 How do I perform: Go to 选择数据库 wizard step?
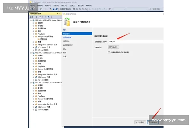tap(67, 37)
